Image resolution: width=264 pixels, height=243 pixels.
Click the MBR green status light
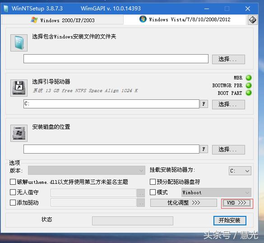click(249, 78)
